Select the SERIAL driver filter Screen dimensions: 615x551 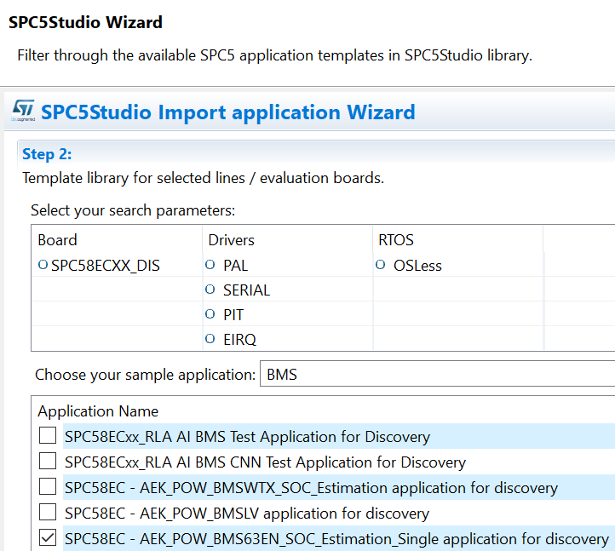[210, 290]
